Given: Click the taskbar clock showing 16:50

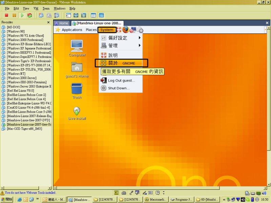Looking at the screenshot, I should 265,200.
